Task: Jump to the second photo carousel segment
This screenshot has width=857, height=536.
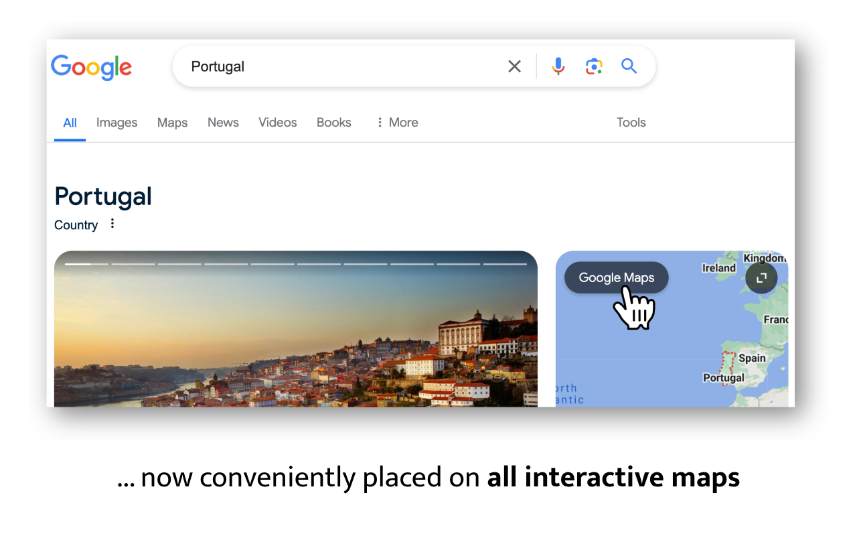Action: point(133,264)
